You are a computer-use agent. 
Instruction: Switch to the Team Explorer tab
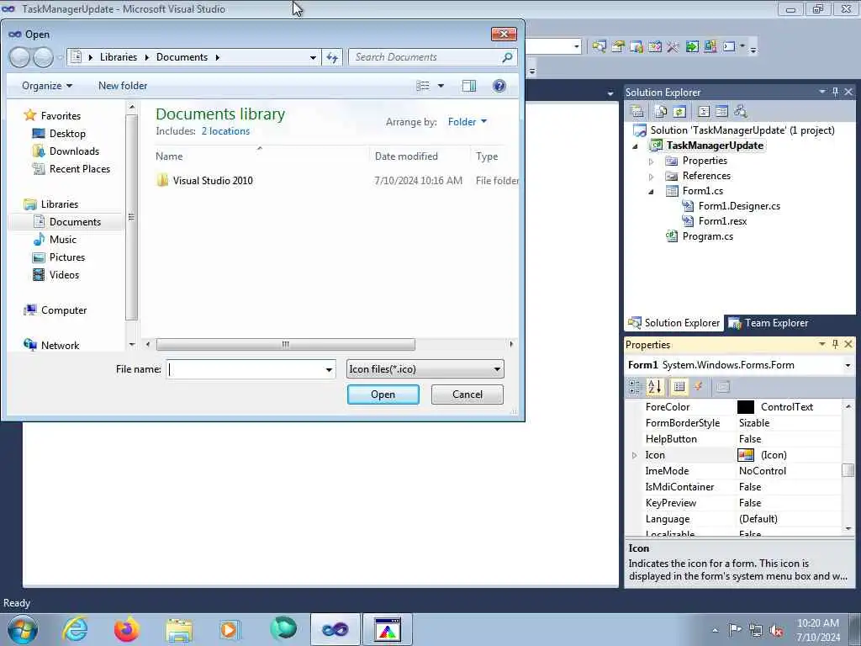coord(769,323)
